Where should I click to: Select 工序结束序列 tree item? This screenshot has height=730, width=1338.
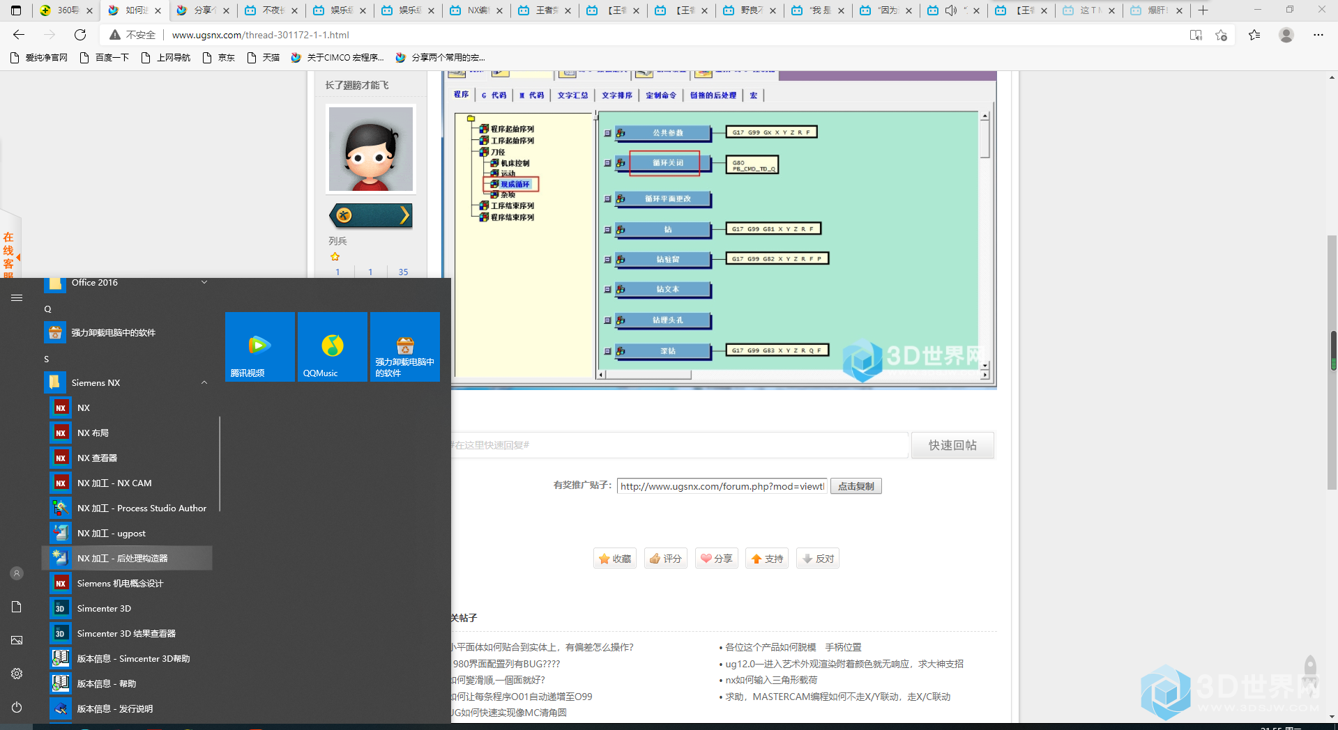click(512, 205)
